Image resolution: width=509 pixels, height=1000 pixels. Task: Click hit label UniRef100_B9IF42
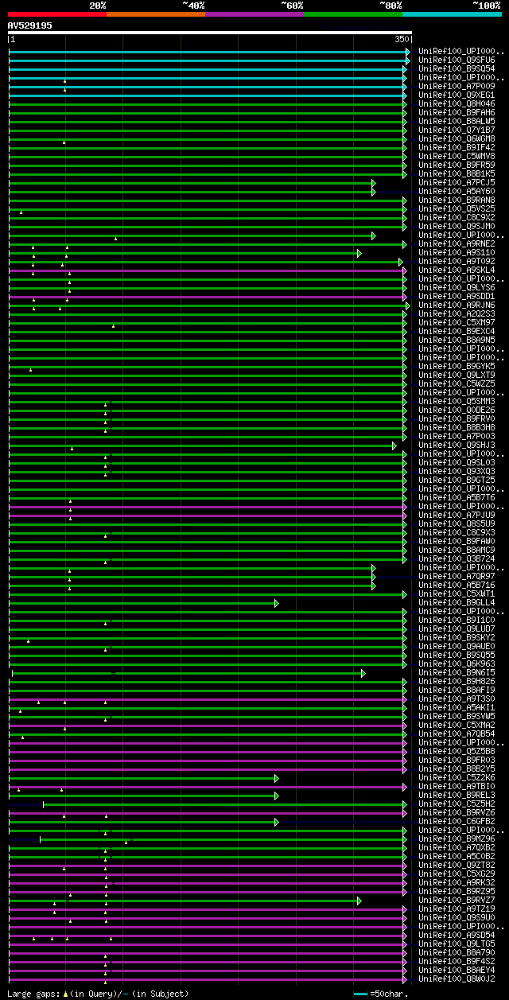tap(457, 147)
